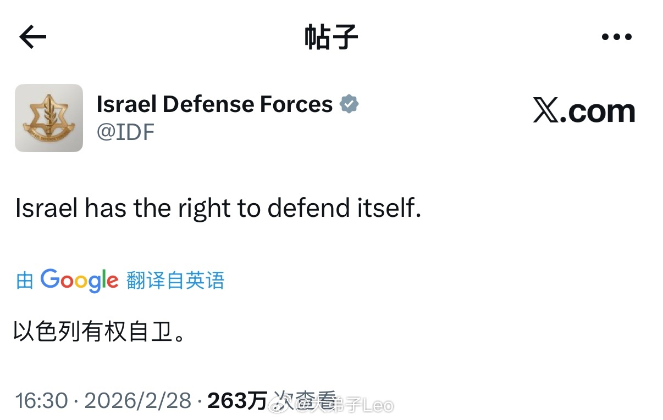Open navigation from the top header bar
663x420 pixels.
(331, 36)
